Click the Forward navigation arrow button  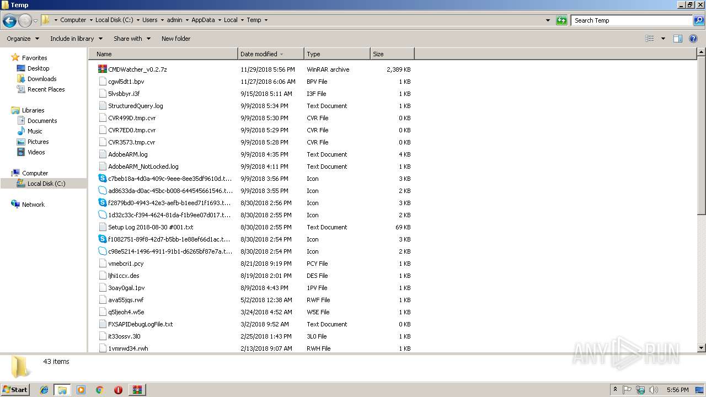tap(25, 20)
